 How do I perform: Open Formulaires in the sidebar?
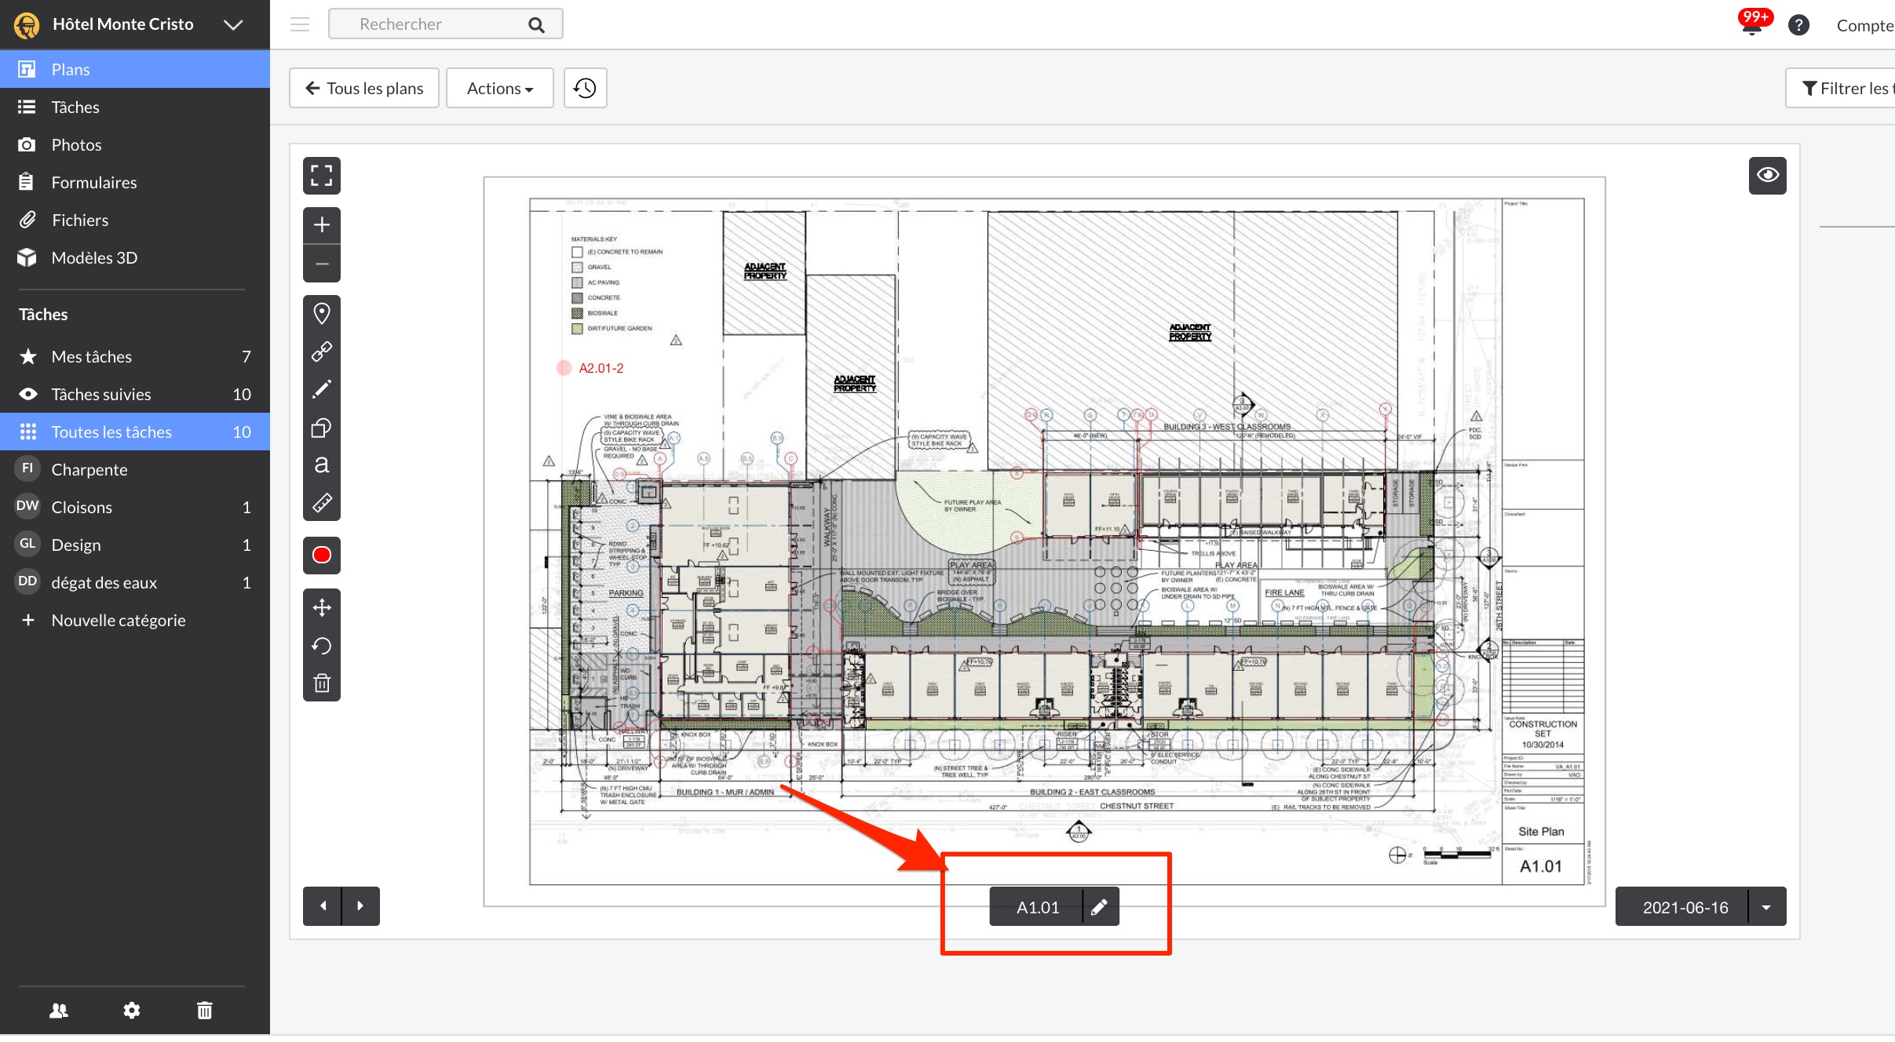(93, 182)
